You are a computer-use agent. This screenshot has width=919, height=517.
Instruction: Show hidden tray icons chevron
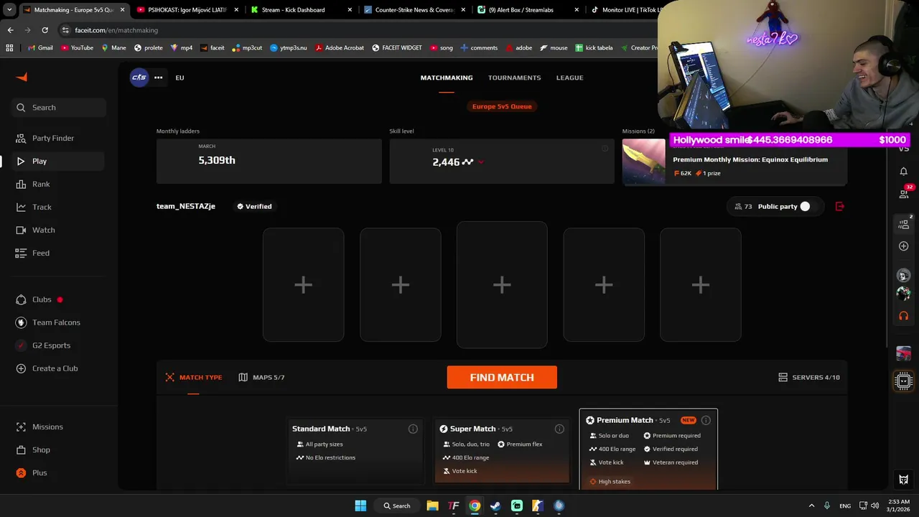point(811,506)
